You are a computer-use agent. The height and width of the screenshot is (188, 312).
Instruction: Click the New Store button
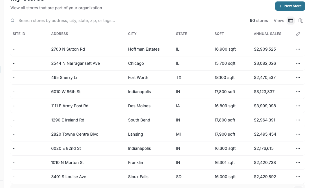pyautogui.click(x=290, y=6)
